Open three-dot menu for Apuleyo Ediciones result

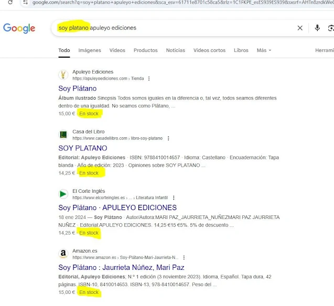(149, 79)
